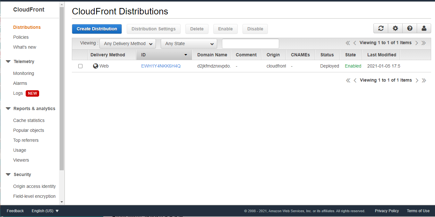The height and width of the screenshot is (217, 435).
Task: Open Monitoring under Telemetry
Action: coord(23,73)
